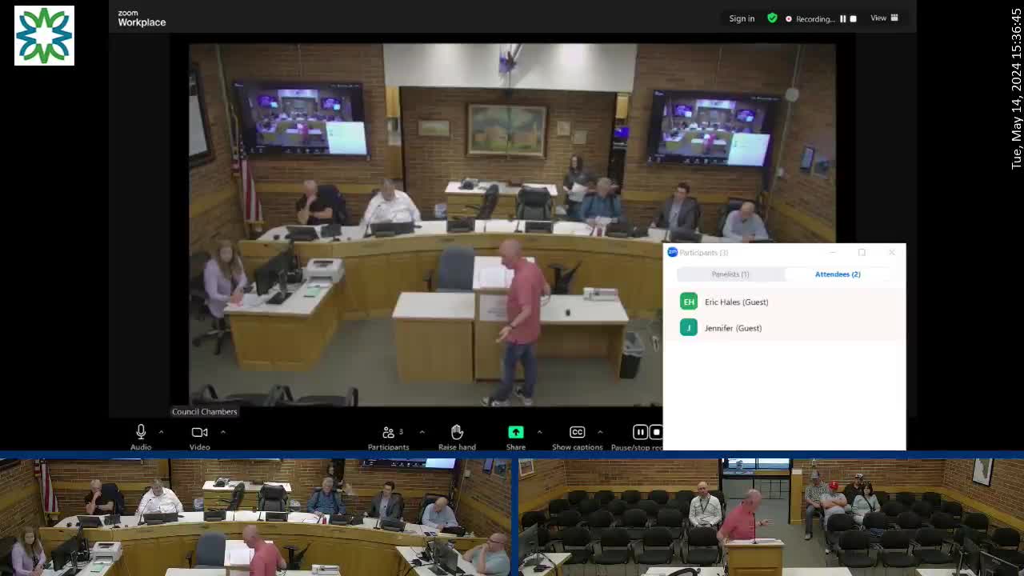Click Sign in at the top bar

click(742, 18)
